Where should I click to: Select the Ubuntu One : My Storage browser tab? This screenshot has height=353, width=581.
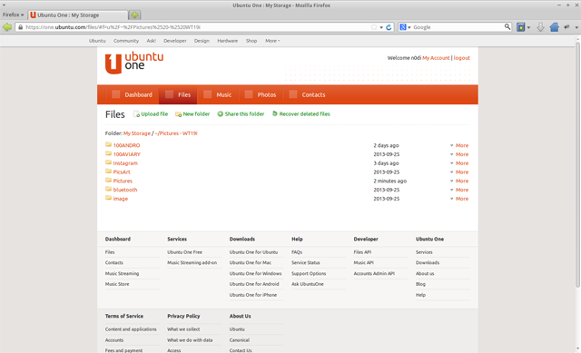coord(78,15)
